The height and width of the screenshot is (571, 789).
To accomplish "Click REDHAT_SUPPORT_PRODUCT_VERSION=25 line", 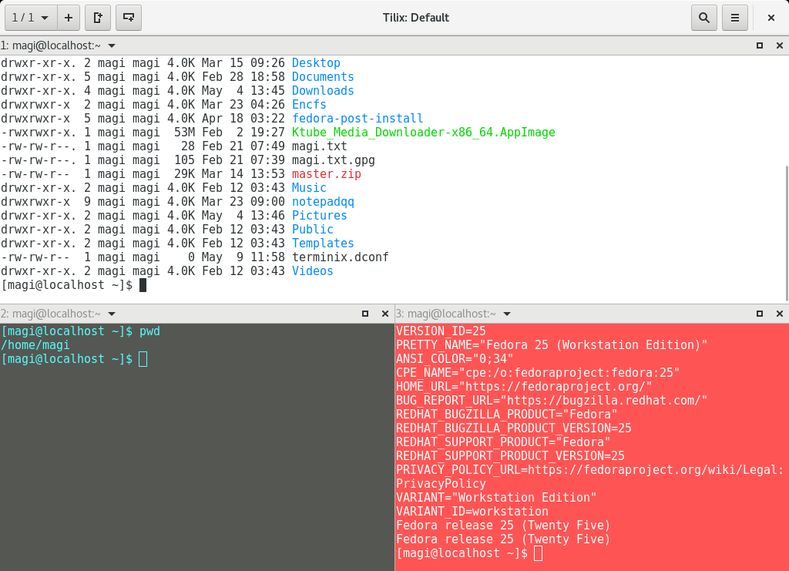I will coord(510,455).
